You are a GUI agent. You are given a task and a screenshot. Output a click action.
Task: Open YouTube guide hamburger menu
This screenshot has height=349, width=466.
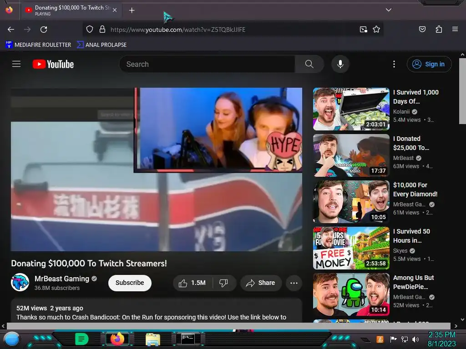point(16,64)
